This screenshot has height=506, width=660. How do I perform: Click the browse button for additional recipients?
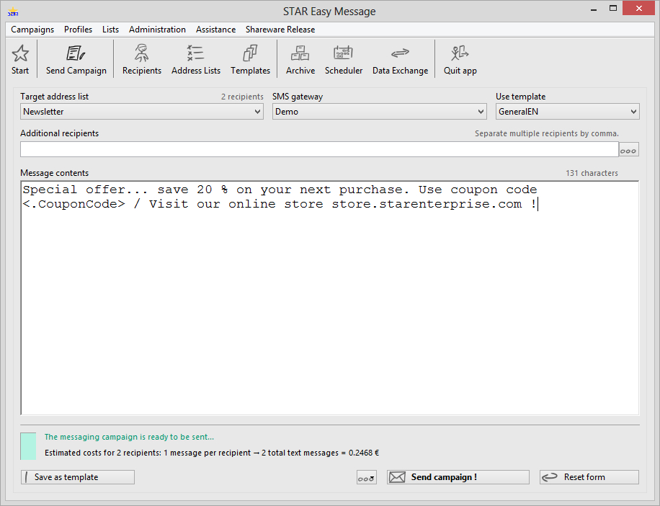628,149
